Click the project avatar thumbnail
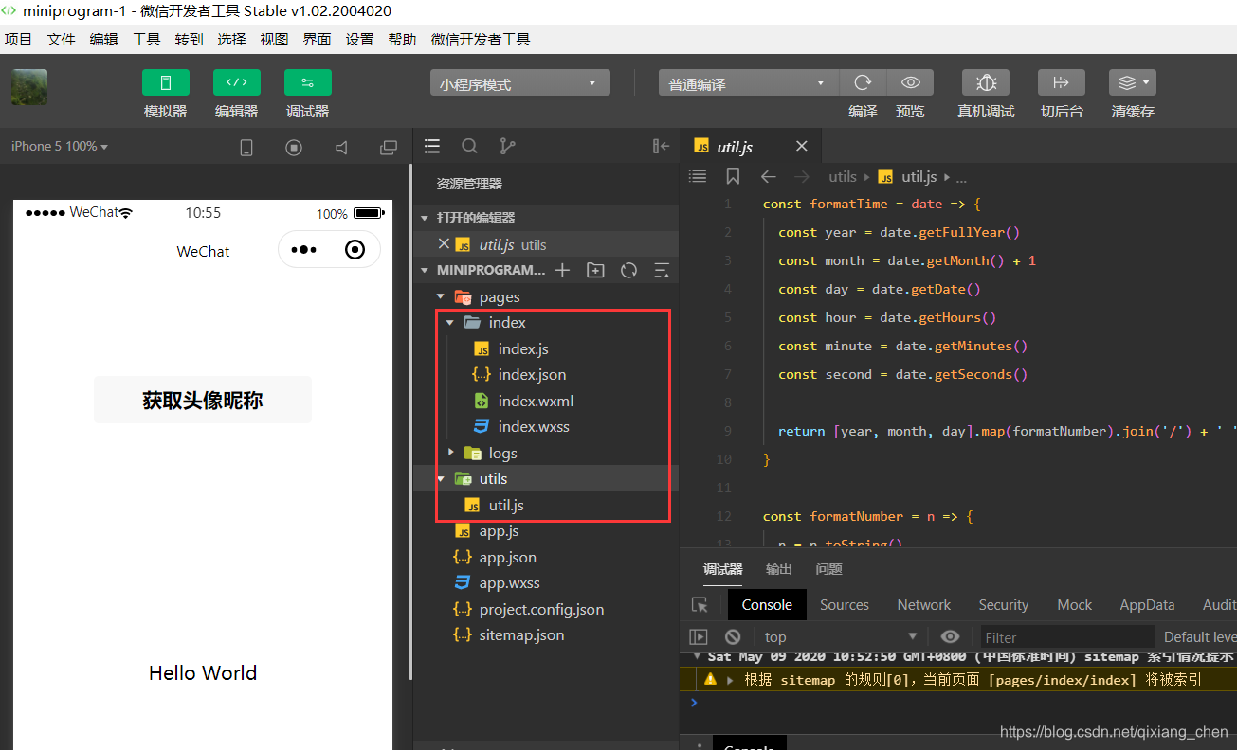The image size is (1237, 750). click(x=29, y=87)
